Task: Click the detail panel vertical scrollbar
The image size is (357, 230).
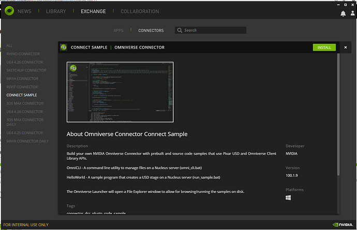Action: point(338,114)
